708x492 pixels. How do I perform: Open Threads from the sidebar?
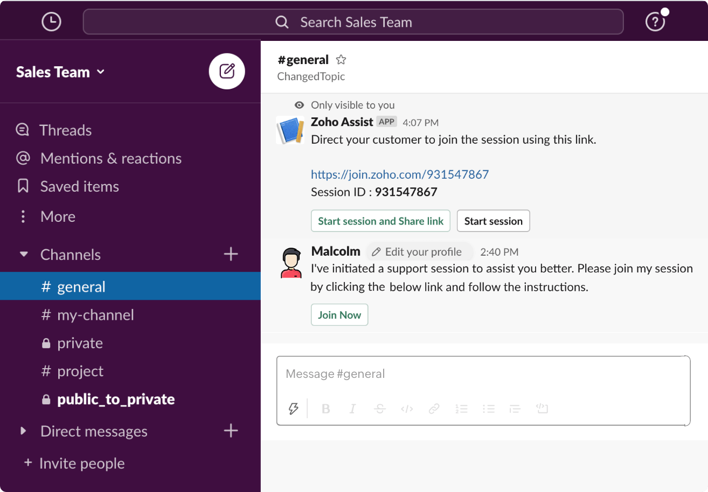(x=65, y=130)
